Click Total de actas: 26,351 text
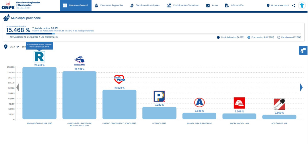The image size is (308, 144). pos(45,28)
